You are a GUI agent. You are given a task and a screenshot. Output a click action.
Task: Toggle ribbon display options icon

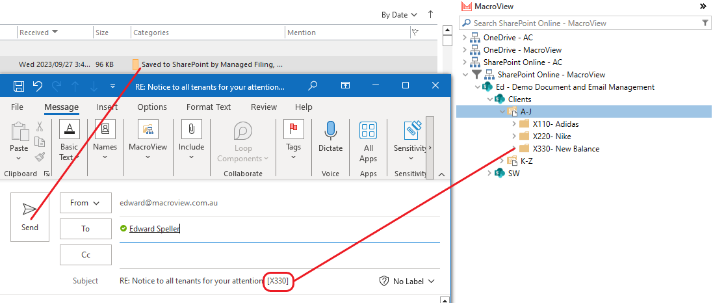[346, 86]
